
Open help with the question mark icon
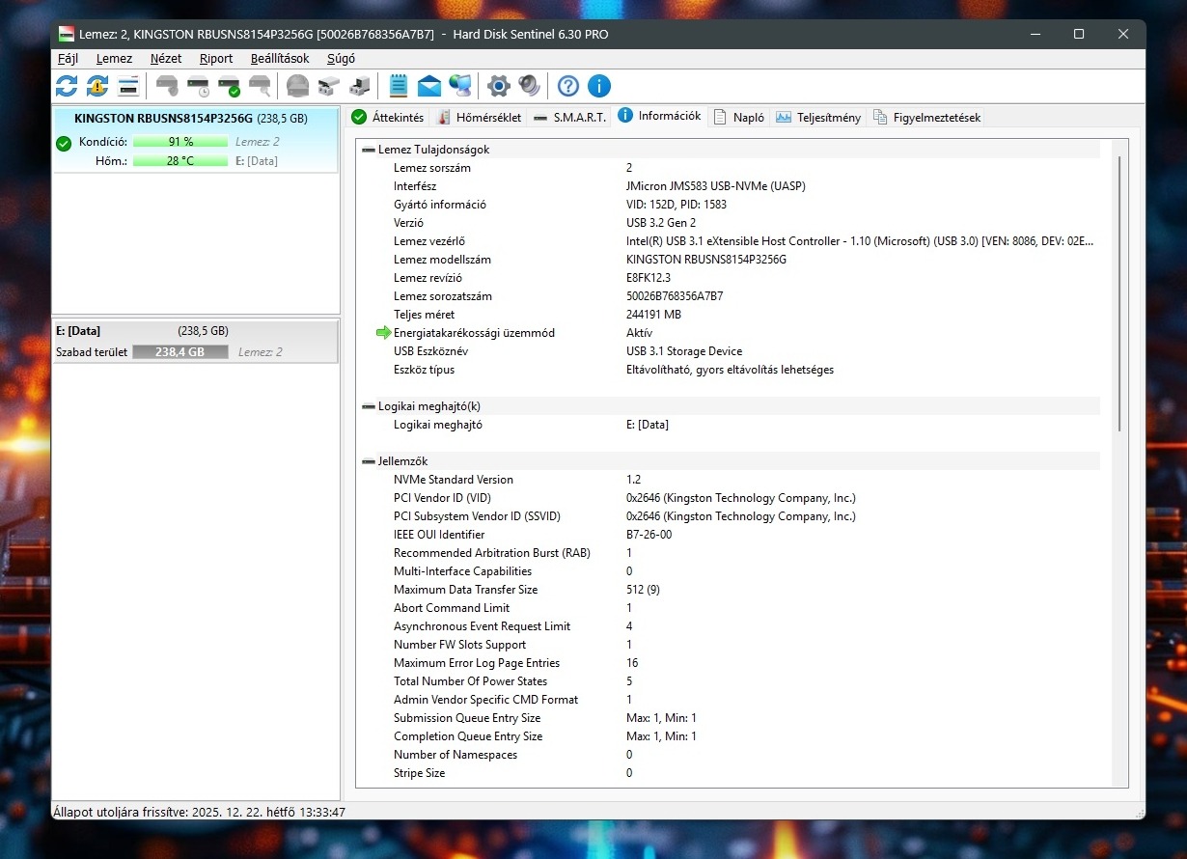[x=567, y=86]
